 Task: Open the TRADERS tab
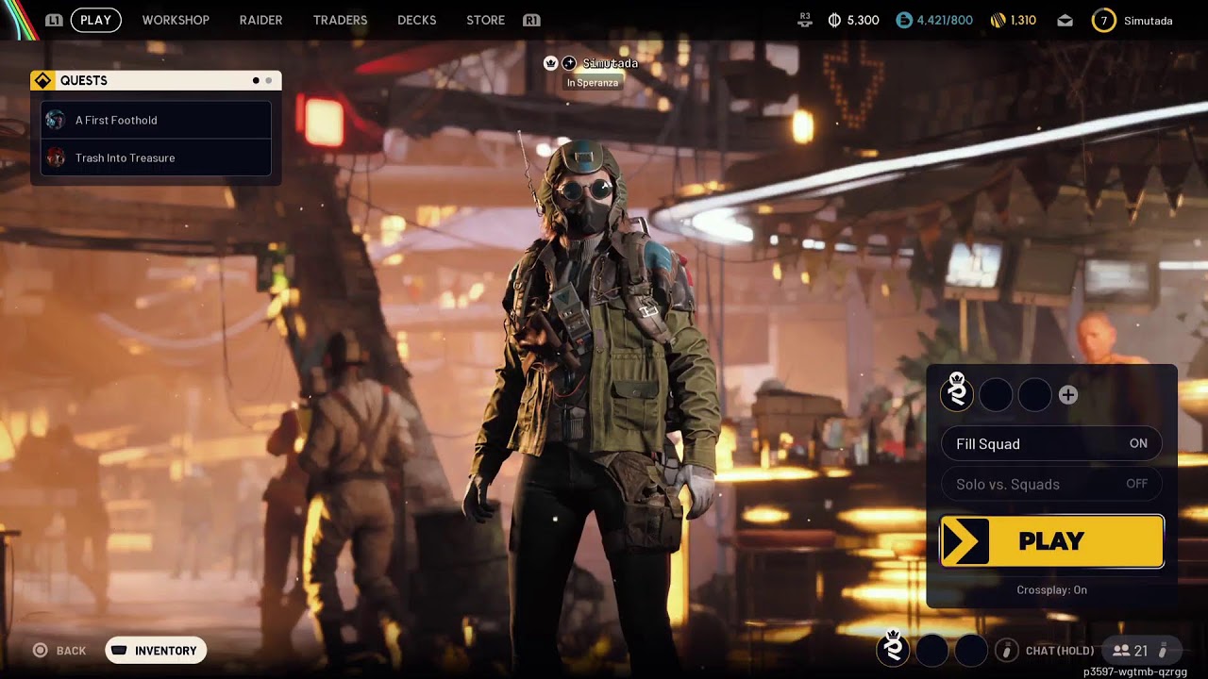pos(340,20)
